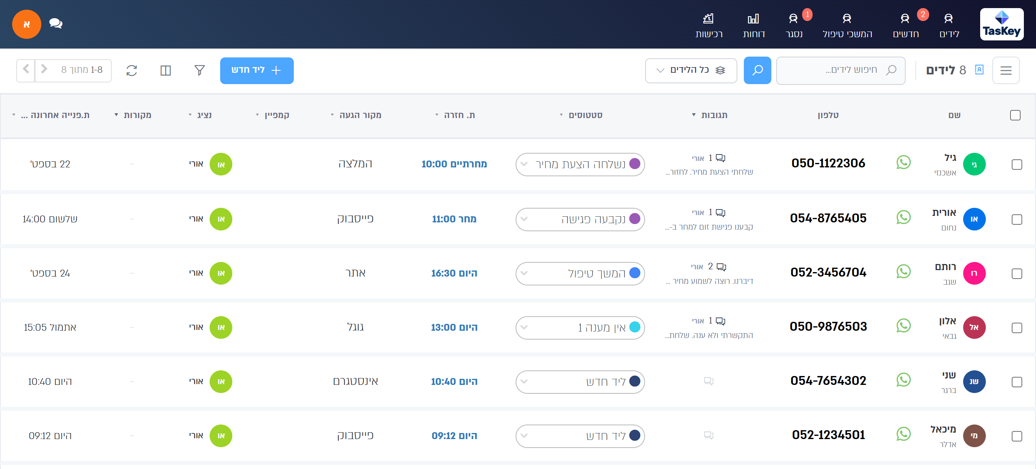
Task: Open WhatsApp for 054-7654302
Action: (903, 380)
